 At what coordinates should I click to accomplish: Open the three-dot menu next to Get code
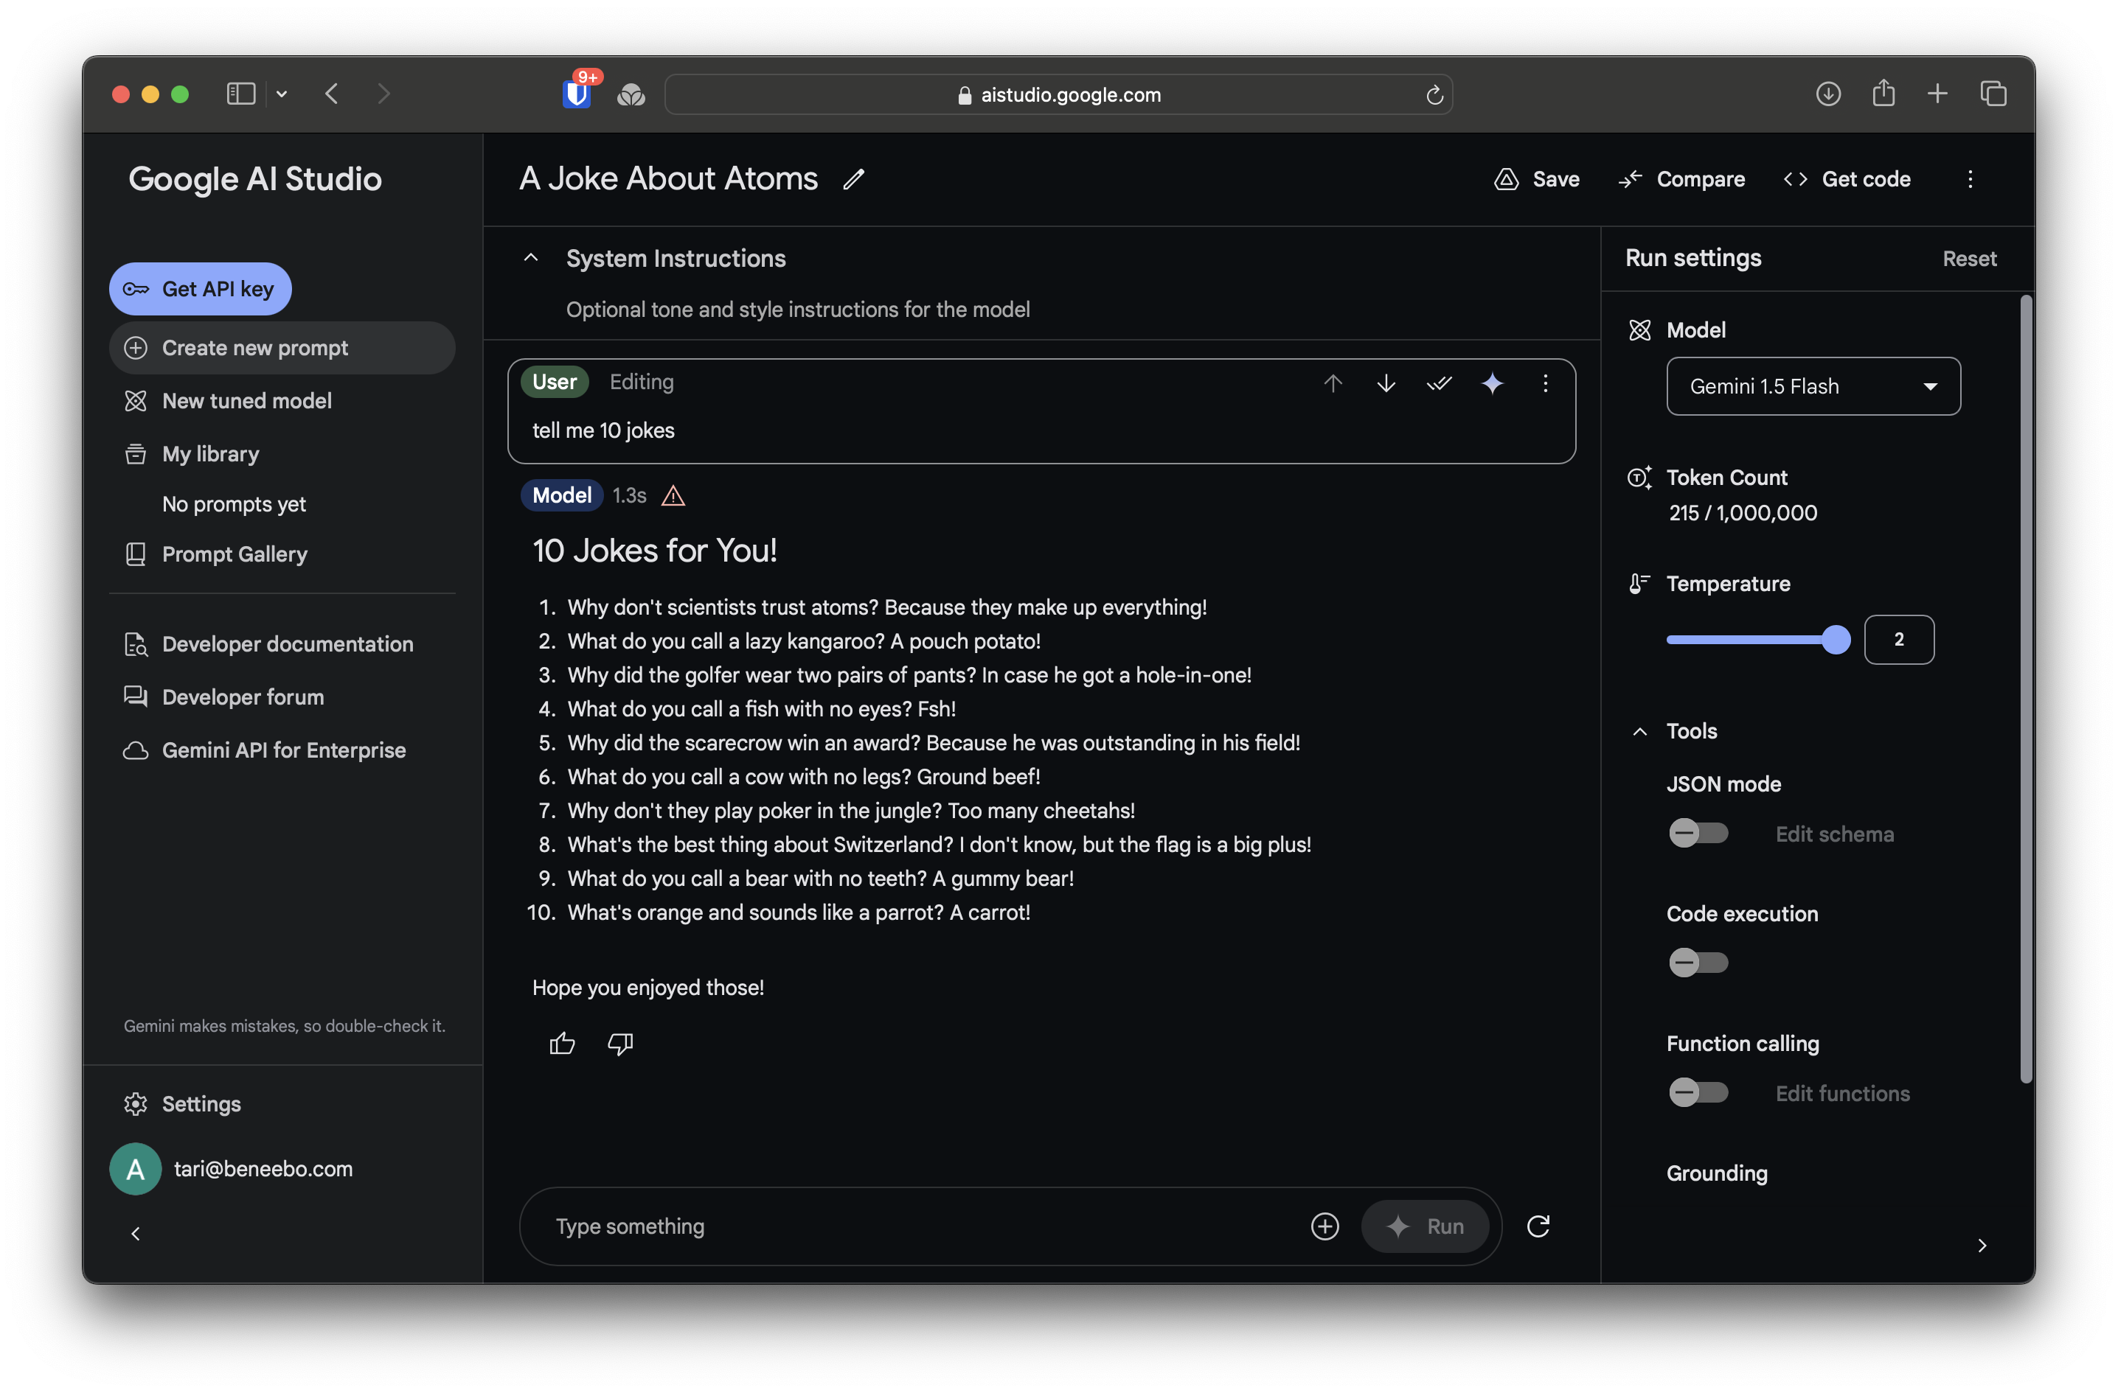click(1969, 179)
